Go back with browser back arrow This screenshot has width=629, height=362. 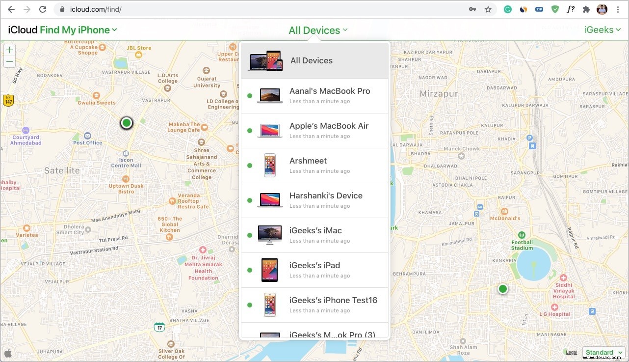point(11,9)
